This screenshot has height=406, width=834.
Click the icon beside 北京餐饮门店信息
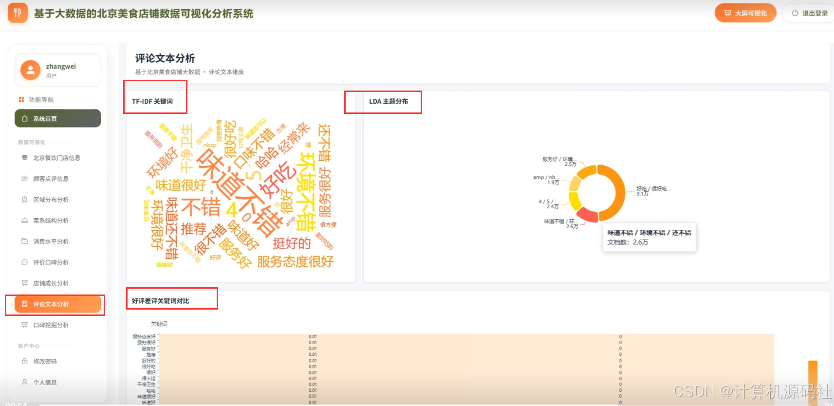(24, 158)
